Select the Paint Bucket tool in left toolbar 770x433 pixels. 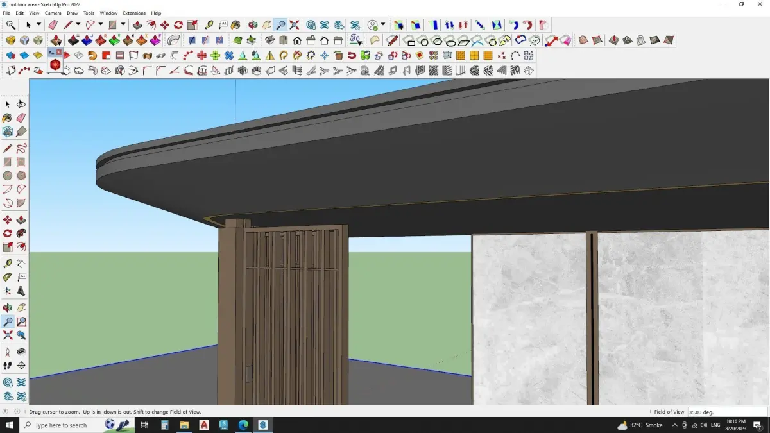[8, 117]
